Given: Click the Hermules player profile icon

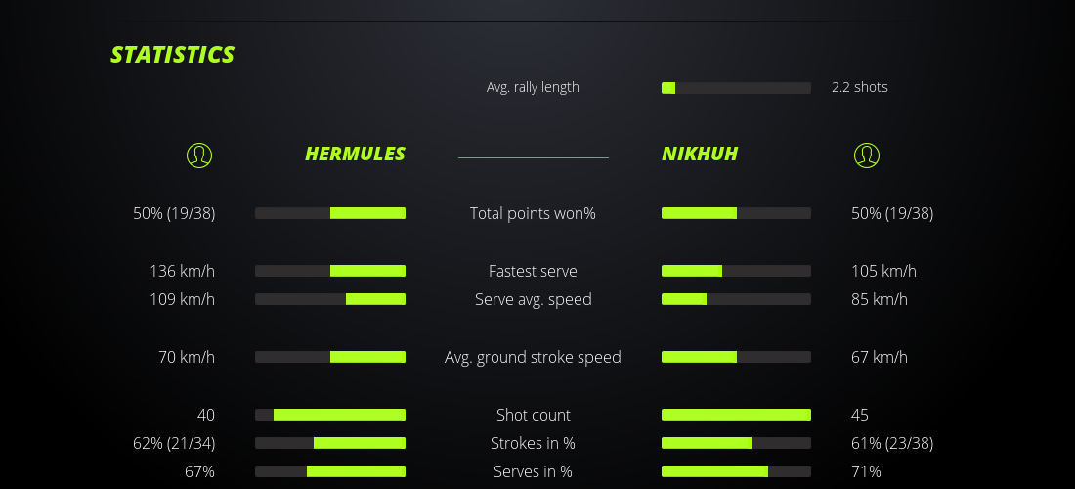Looking at the screenshot, I should 198,155.
